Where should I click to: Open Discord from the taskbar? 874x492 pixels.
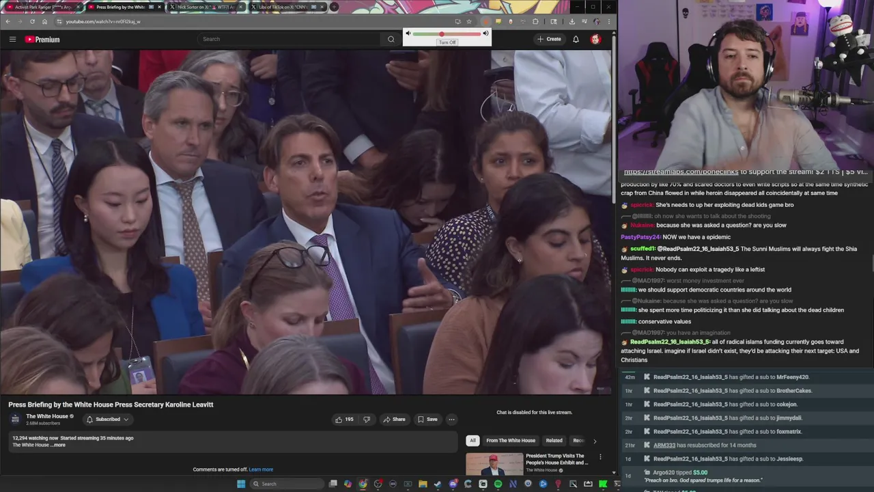(453, 484)
